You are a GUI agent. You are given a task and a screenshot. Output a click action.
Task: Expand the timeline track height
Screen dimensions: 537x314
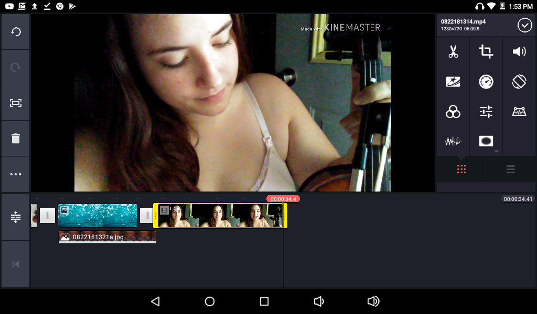[16, 217]
